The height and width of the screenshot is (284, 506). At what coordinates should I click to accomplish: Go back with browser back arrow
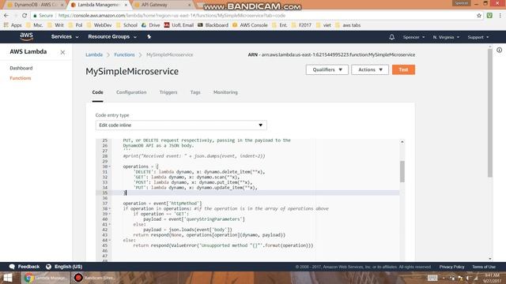click(x=6, y=16)
